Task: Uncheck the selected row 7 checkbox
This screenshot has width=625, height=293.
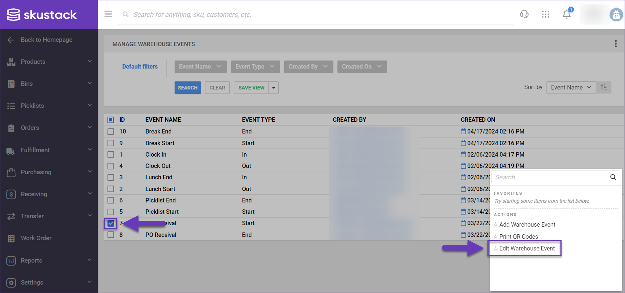Action: tap(111, 223)
